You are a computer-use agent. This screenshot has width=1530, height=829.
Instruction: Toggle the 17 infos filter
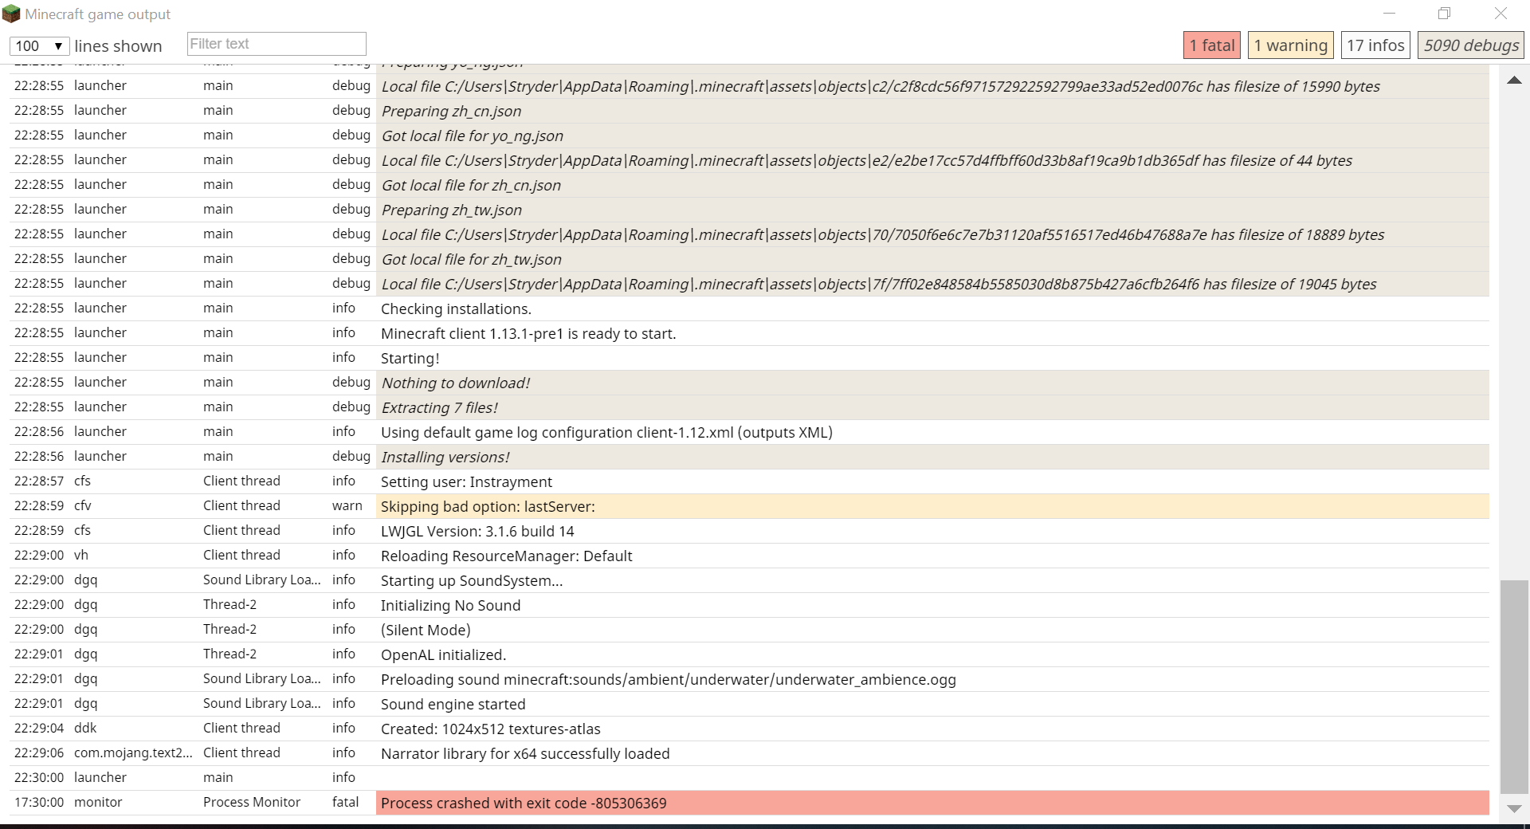click(x=1375, y=45)
